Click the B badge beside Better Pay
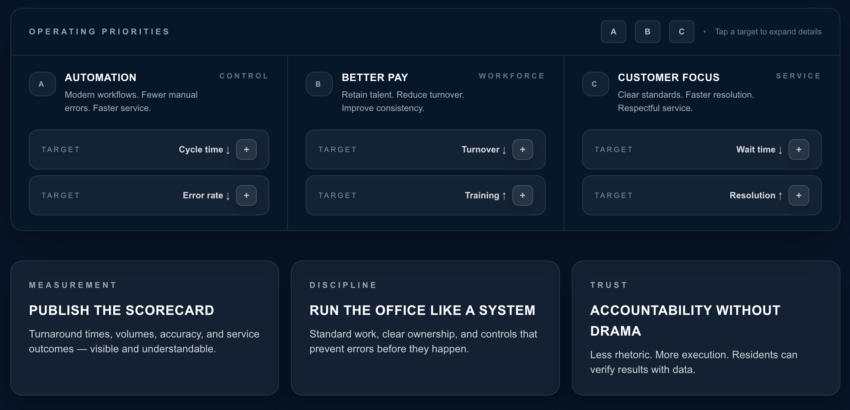This screenshot has width=850, height=410. 319,84
